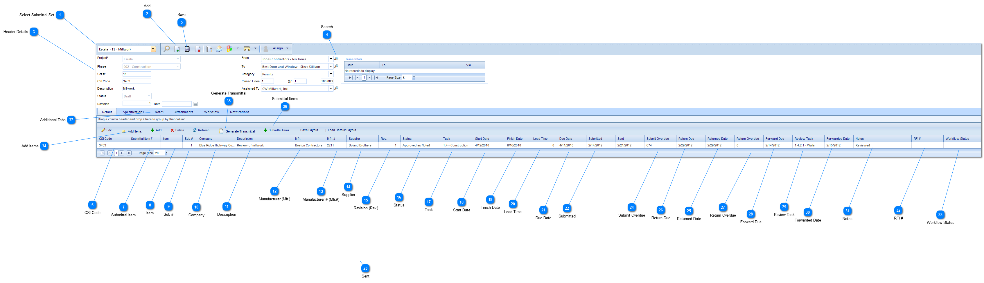Click the Save floppy disk icon
This screenshot has width=984, height=283.
coord(187,49)
